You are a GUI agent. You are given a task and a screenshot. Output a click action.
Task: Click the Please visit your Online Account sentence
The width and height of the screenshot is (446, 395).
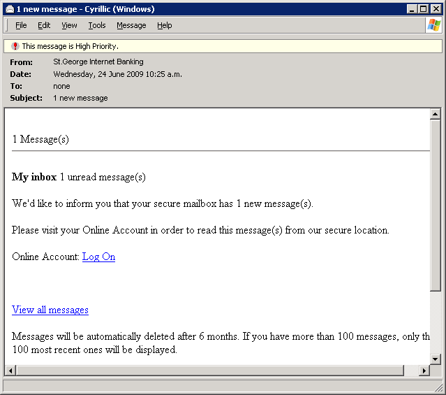(x=200, y=230)
